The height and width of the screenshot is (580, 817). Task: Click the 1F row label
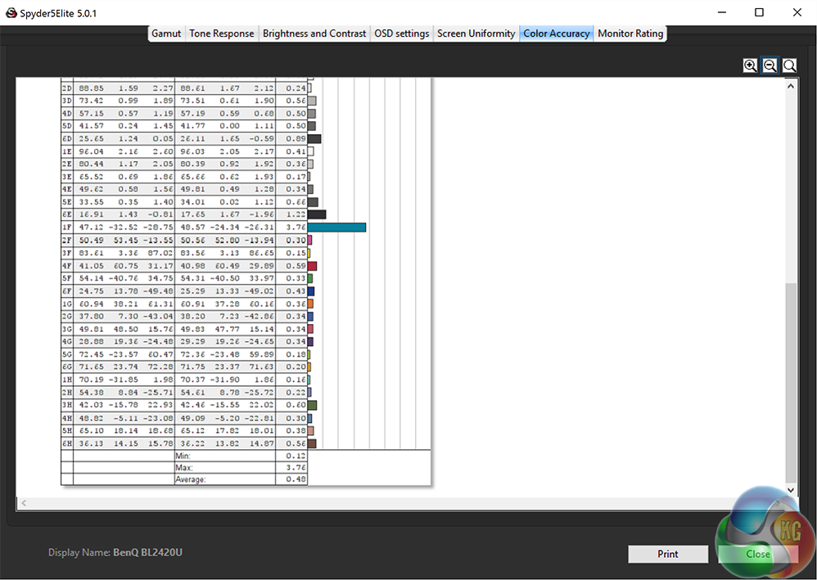(66, 227)
